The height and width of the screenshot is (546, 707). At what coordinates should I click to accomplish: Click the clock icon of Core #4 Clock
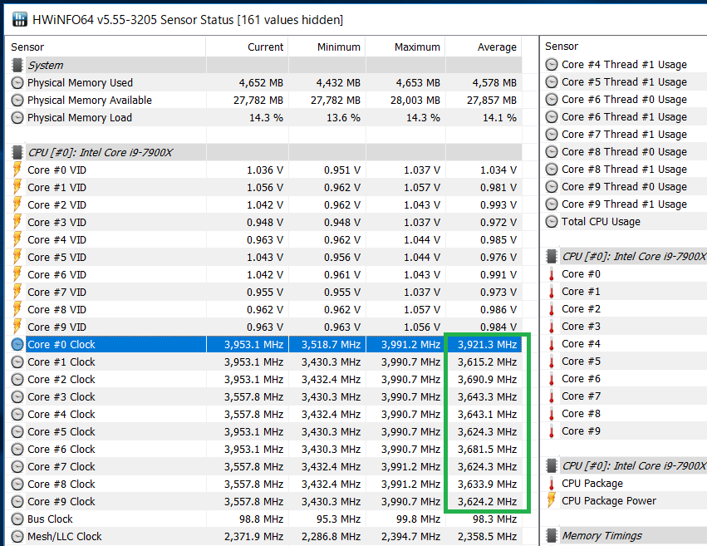click(17, 415)
